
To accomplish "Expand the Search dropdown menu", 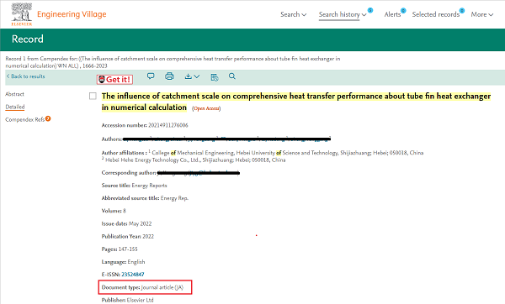I will coord(294,14).
